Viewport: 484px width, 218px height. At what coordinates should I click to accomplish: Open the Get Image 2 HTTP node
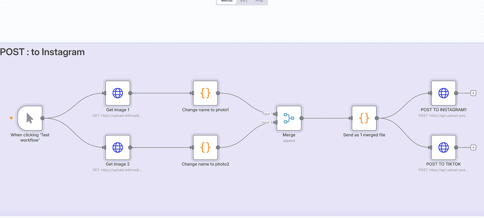pos(118,147)
